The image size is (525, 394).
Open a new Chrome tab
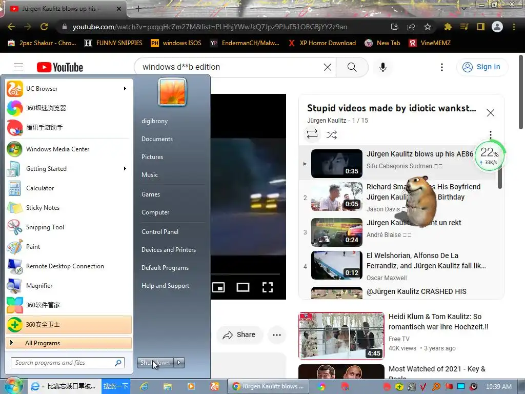click(x=138, y=9)
